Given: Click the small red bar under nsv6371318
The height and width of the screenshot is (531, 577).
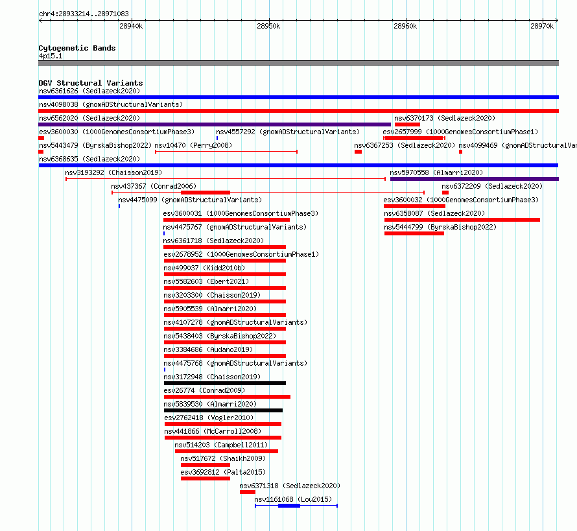Looking at the screenshot, I should tap(248, 492).
